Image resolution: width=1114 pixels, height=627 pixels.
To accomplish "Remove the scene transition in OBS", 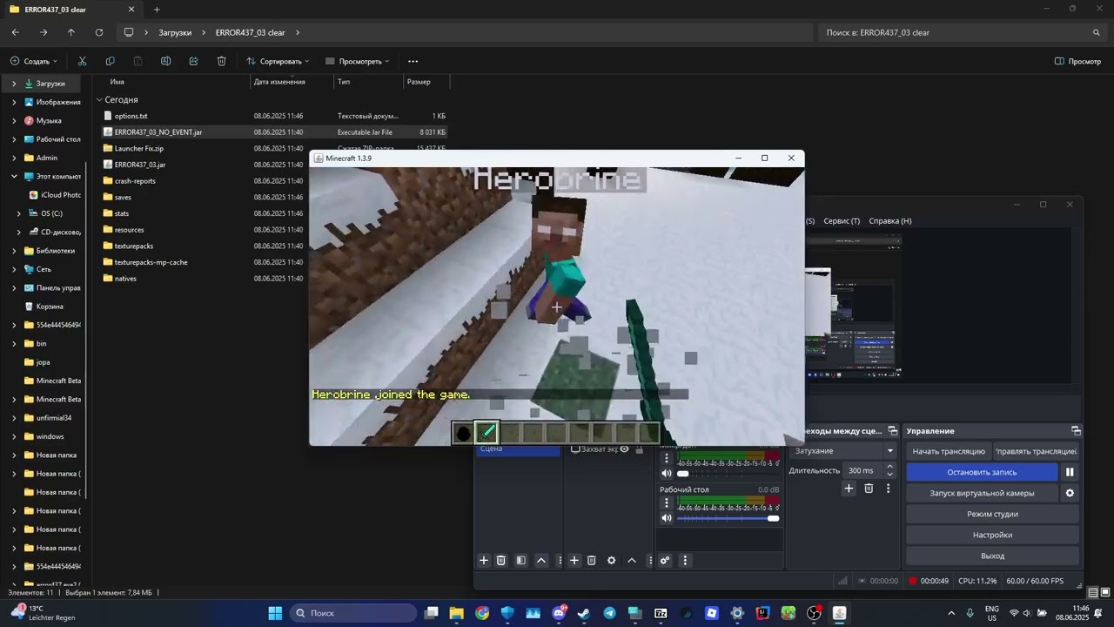I will [869, 489].
